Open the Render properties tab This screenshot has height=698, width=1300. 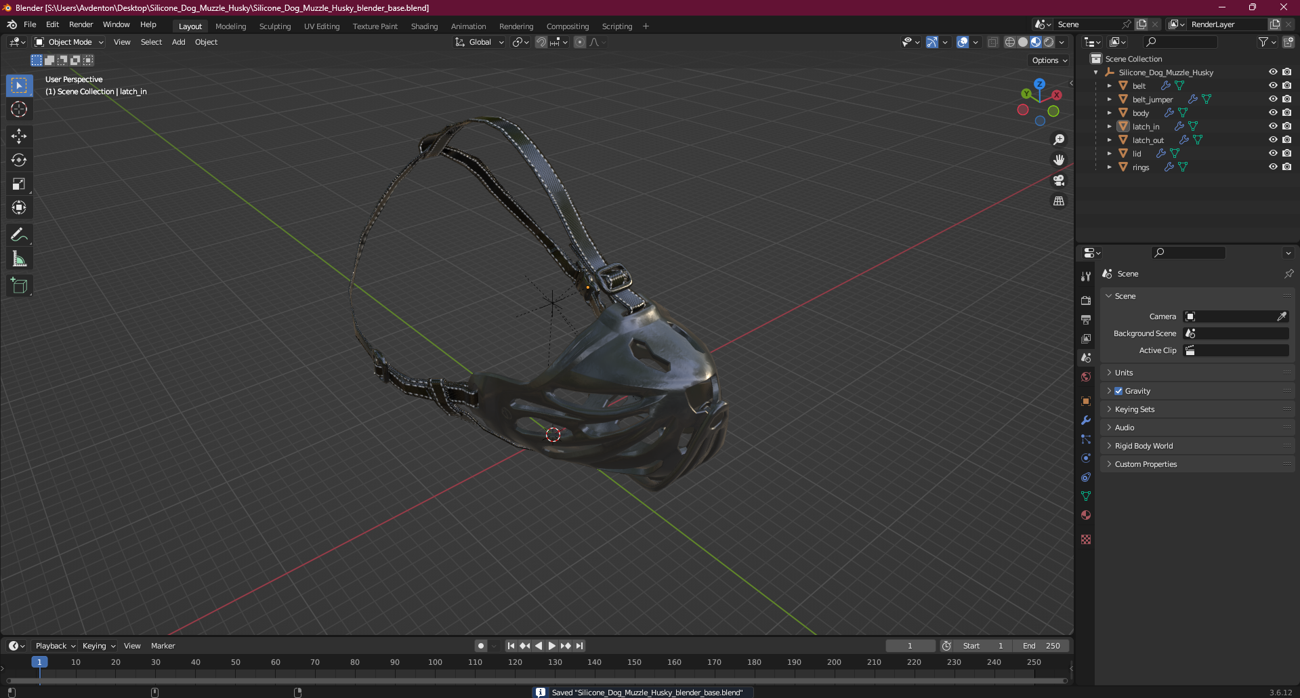tap(1086, 300)
